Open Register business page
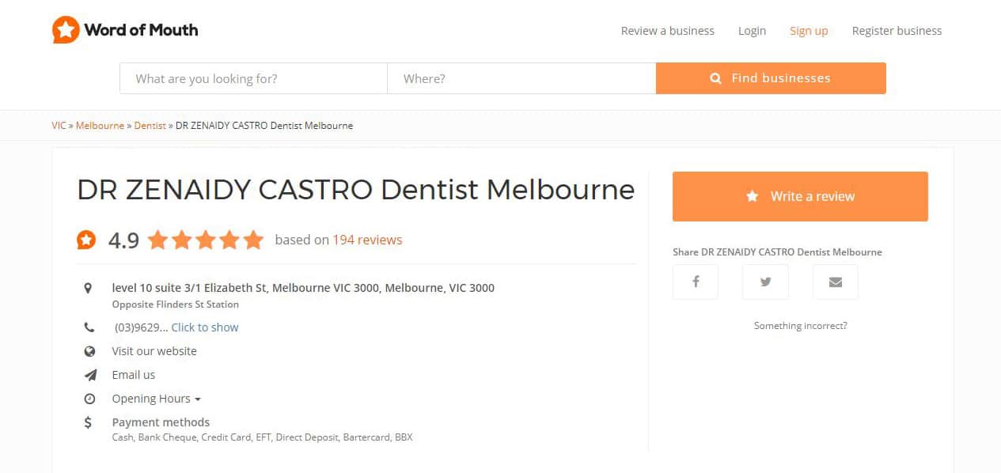This screenshot has width=1001, height=473. coord(897,31)
